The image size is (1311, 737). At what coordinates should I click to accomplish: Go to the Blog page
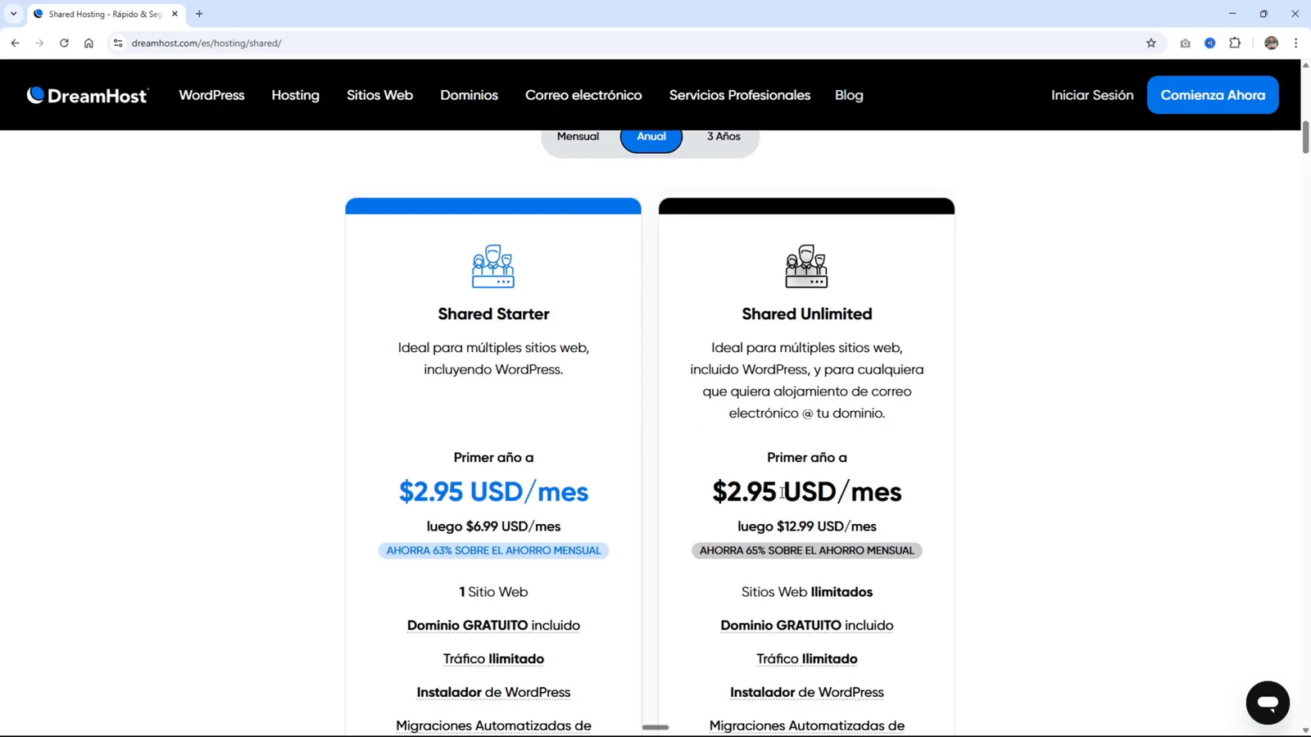tap(849, 95)
